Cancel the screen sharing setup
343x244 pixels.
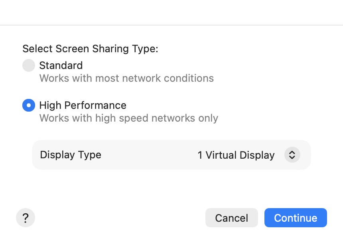(x=231, y=218)
